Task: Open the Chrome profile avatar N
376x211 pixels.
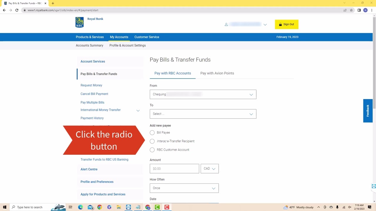Action: (x=365, y=10)
